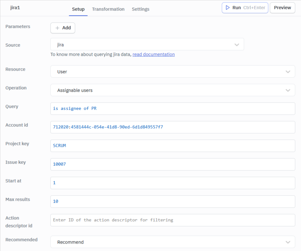Click the Operation label text
Viewport: 301px width, 251px height.
16,88
